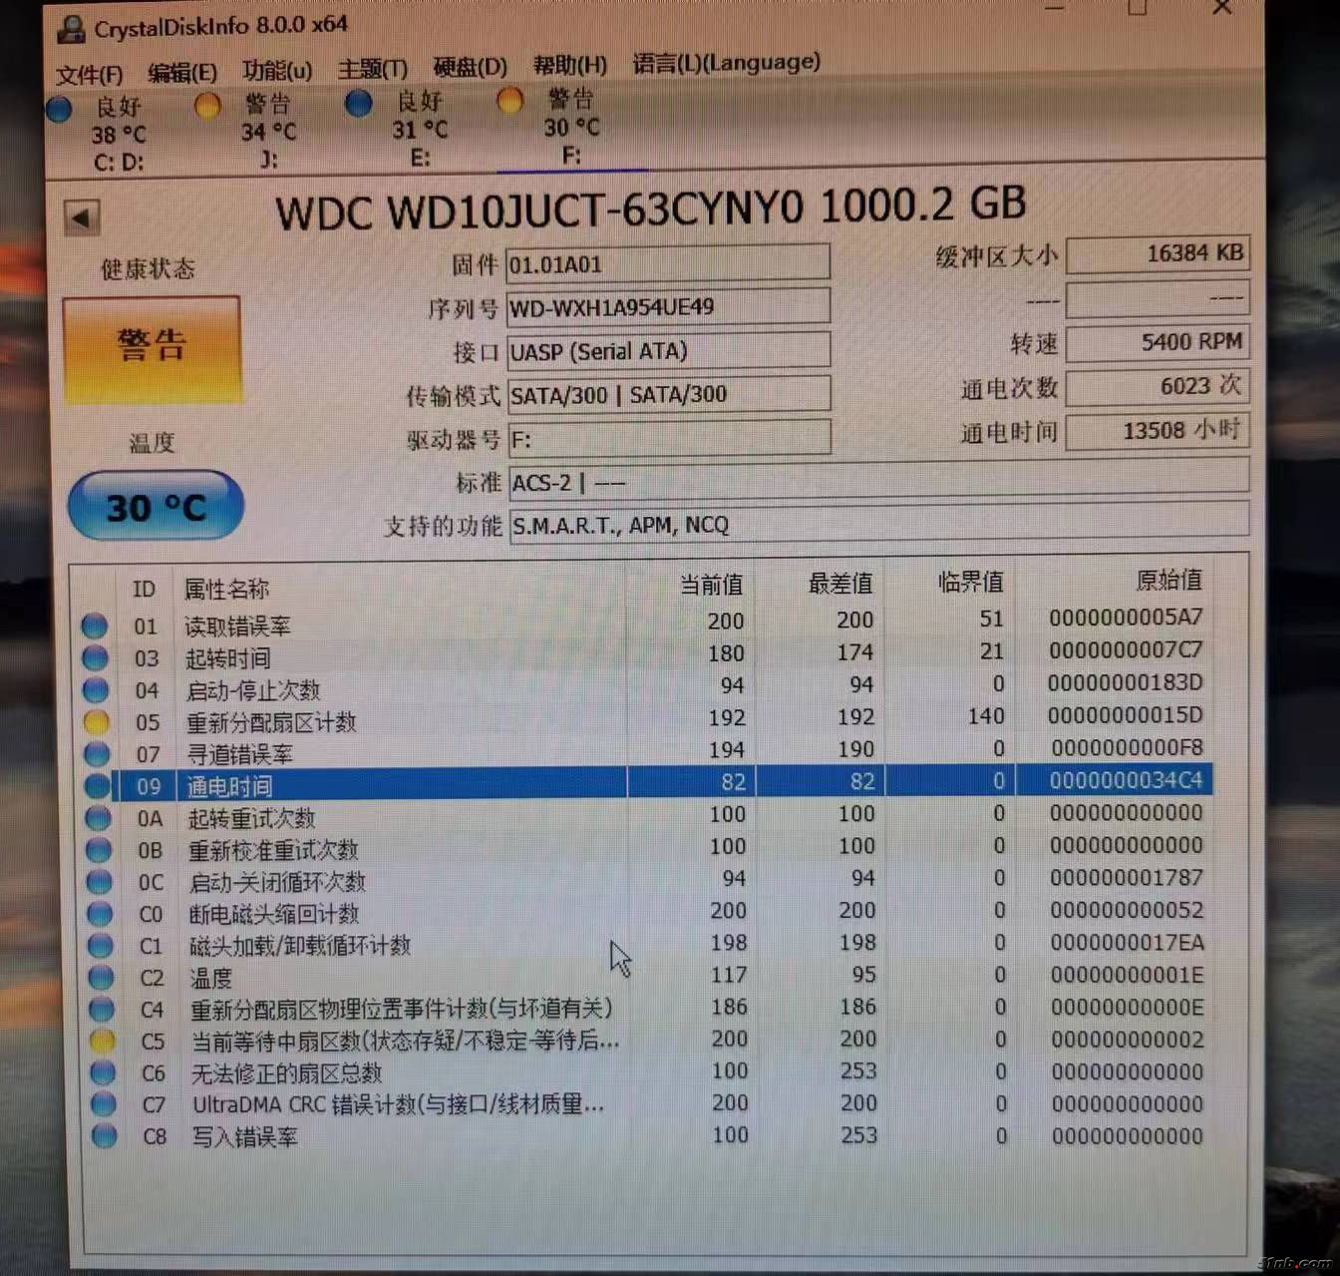This screenshot has width=1340, height=1276.
Task: Click the previous disk arrow button
Action: point(82,217)
